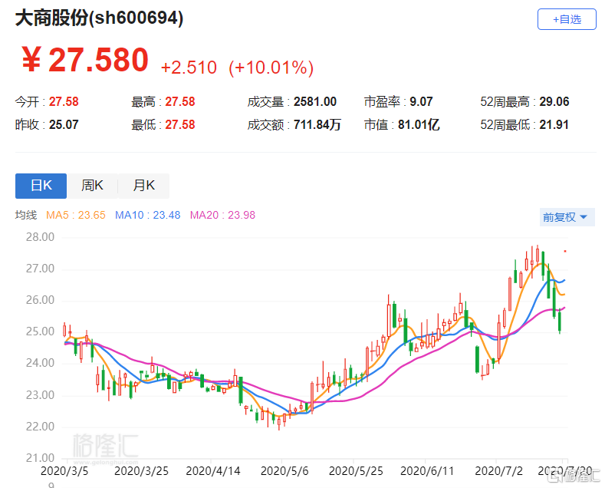The image size is (605, 488).
Task: Click the (+10.01%) percent change
Action: coord(271,68)
